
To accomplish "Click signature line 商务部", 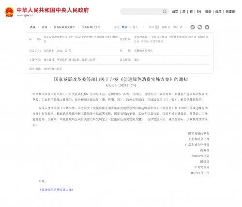I will click(x=205, y=150).
